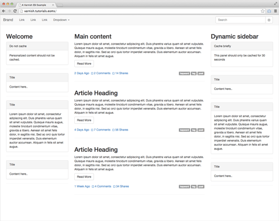Click text 'Personalized content should not be cached.'

coord(32,57)
